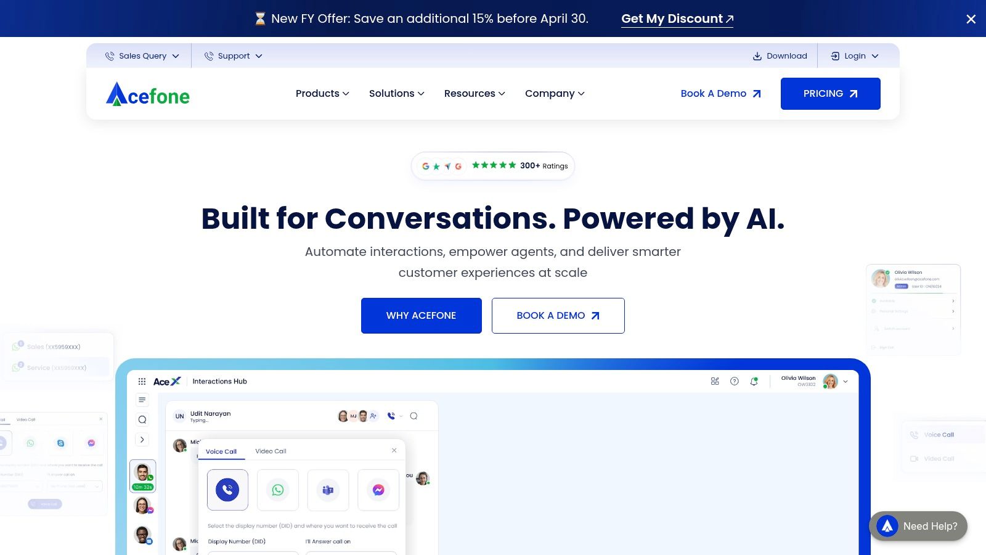
Task: Open the hamburger menu icon in AceX sidebar
Action: 142,400
